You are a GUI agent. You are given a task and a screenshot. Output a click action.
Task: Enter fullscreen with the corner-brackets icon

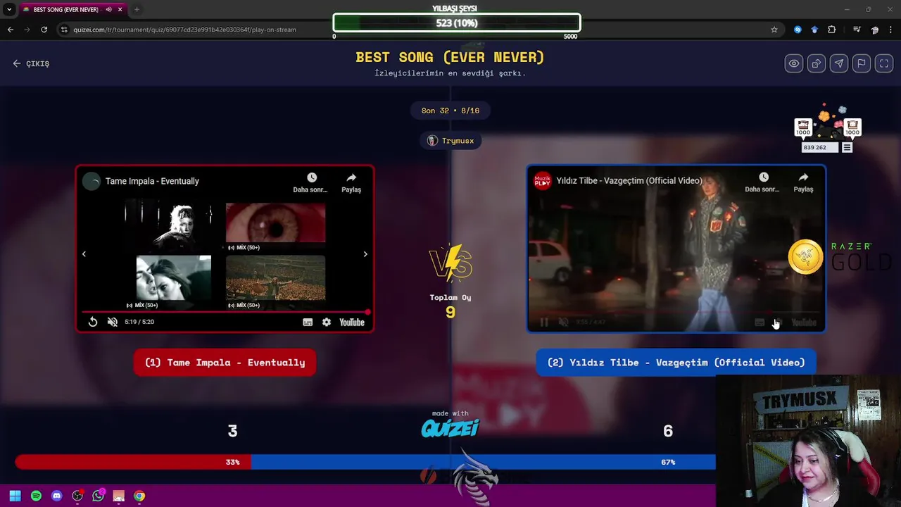883,63
